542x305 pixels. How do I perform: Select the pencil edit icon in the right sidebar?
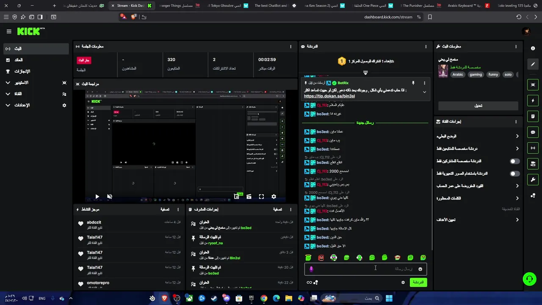click(x=533, y=64)
